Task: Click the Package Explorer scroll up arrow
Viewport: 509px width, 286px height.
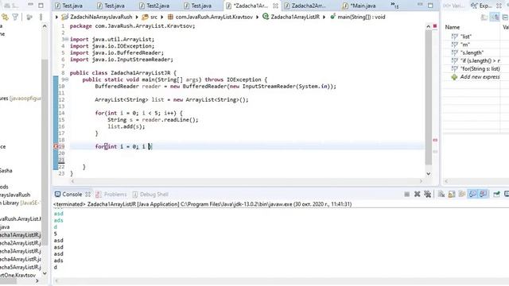Action: pos(45,26)
